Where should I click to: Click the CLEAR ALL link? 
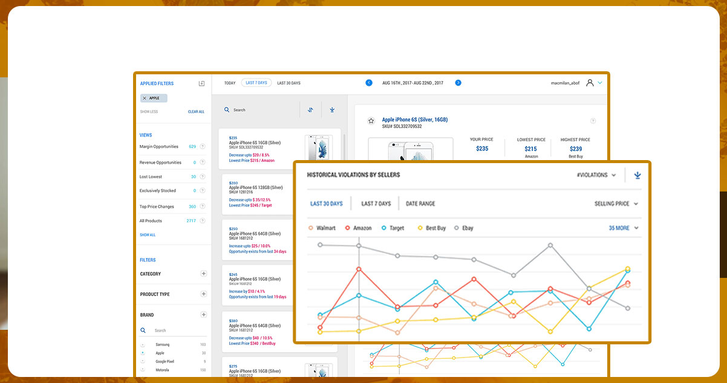(x=196, y=112)
